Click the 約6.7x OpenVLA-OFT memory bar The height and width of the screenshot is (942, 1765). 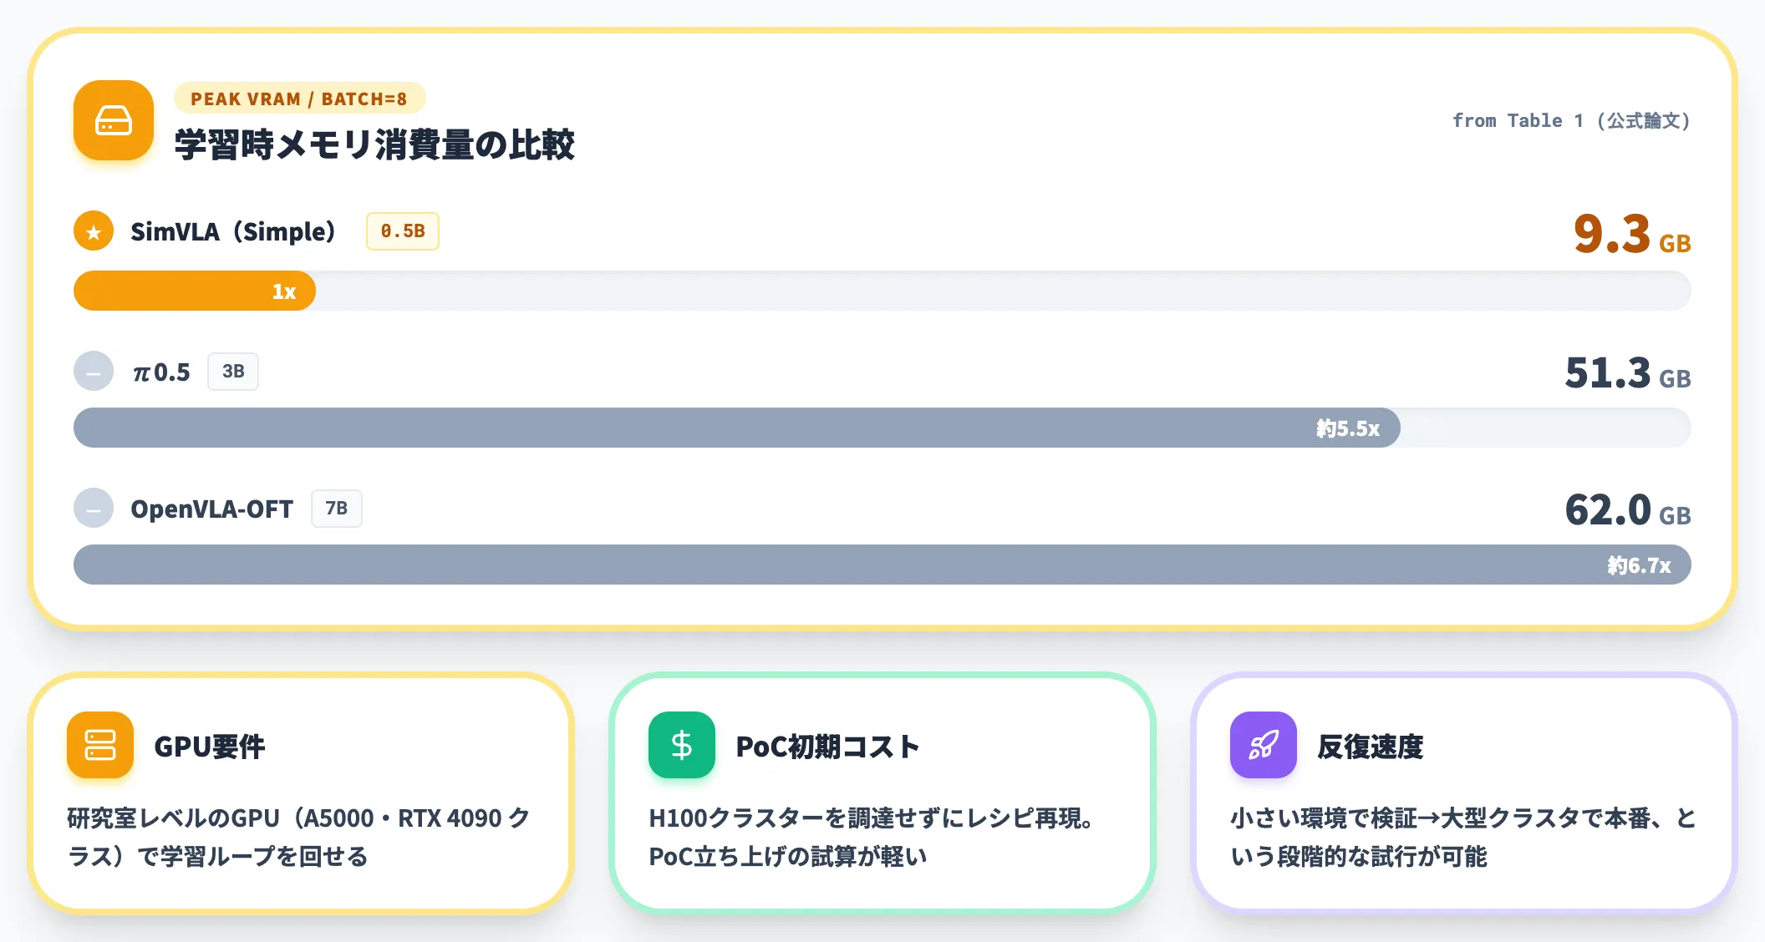[882, 565]
